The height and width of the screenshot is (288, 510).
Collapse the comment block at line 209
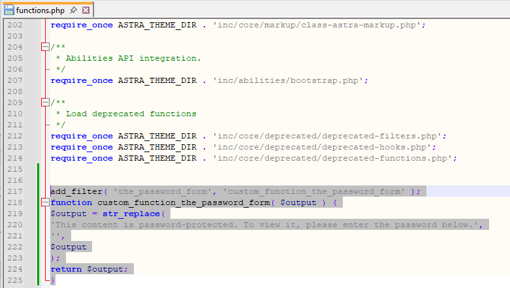[44, 103]
